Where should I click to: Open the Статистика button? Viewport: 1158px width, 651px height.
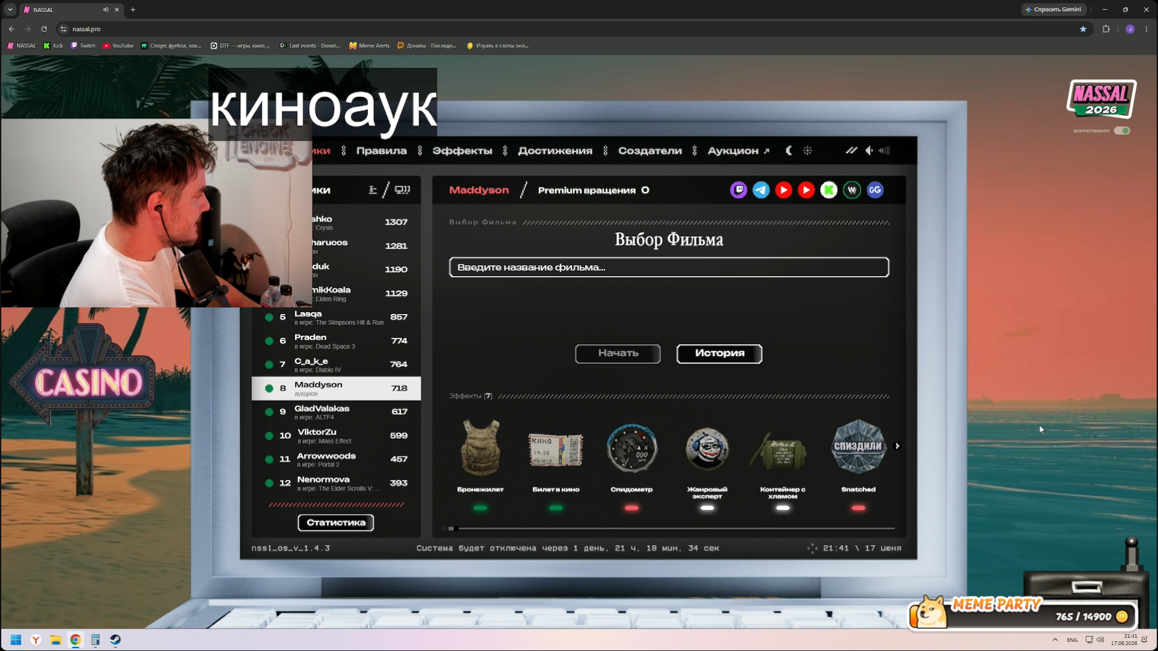(336, 523)
